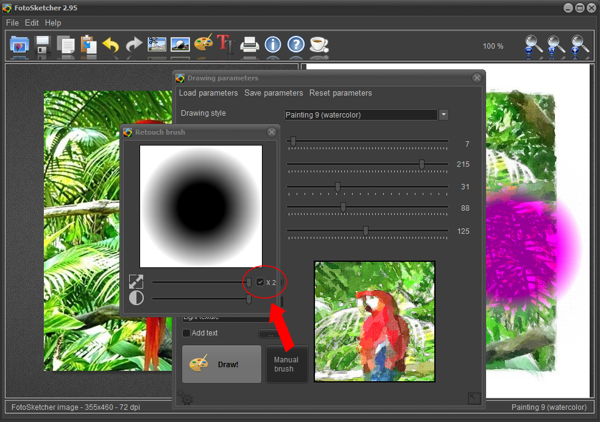
Task: Click the Draw! button
Action: point(222,364)
